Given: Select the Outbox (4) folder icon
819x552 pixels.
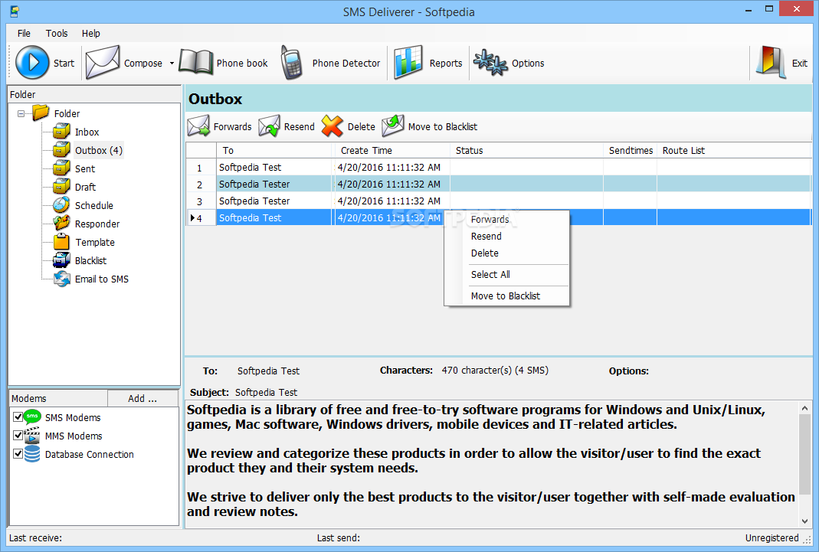Looking at the screenshot, I should pos(61,150).
